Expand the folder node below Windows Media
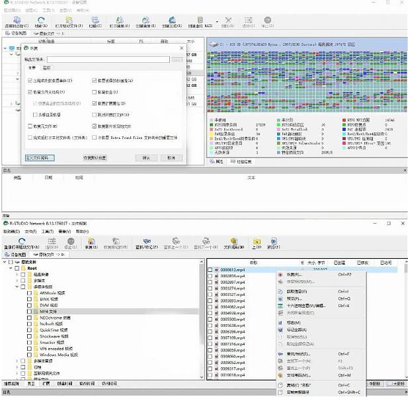The image size is (408, 397). (17, 361)
